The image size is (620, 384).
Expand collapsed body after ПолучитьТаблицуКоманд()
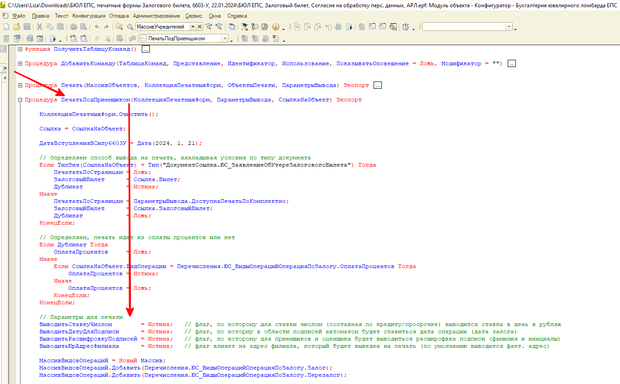tap(145, 49)
